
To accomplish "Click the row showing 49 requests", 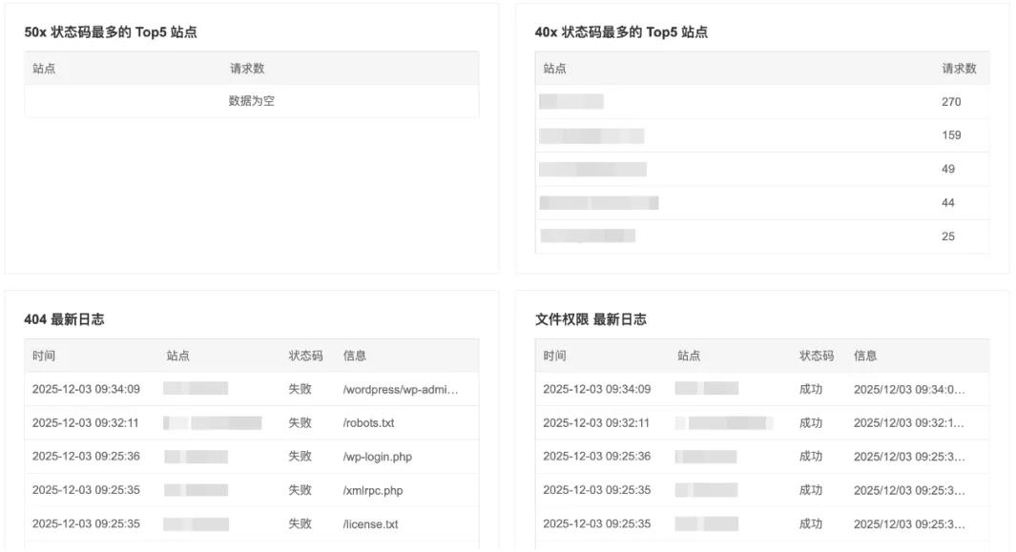I will click(x=947, y=169).
